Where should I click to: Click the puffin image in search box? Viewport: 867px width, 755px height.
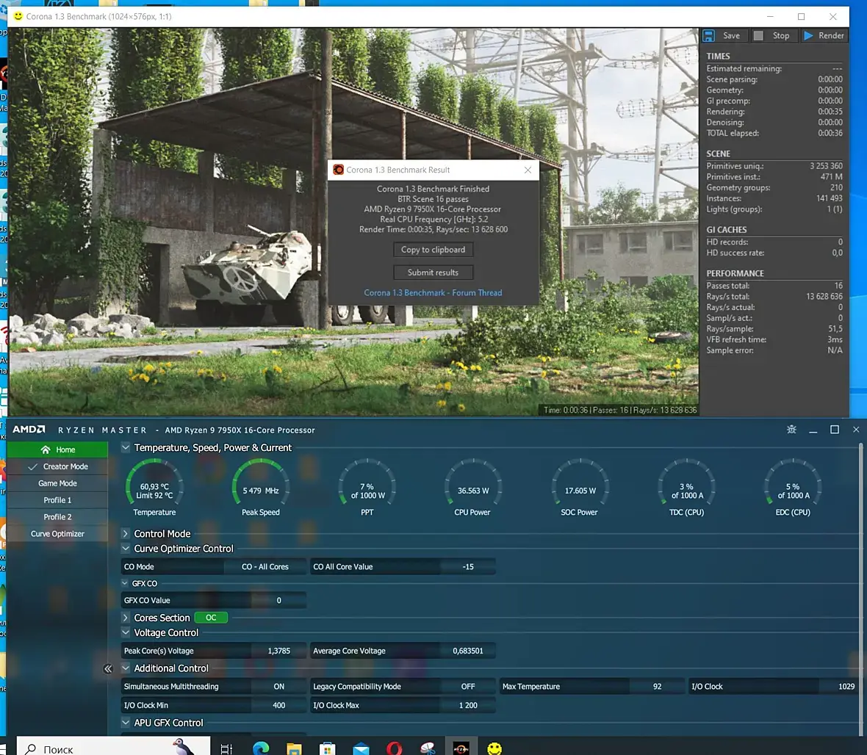click(x=182, y=747)
